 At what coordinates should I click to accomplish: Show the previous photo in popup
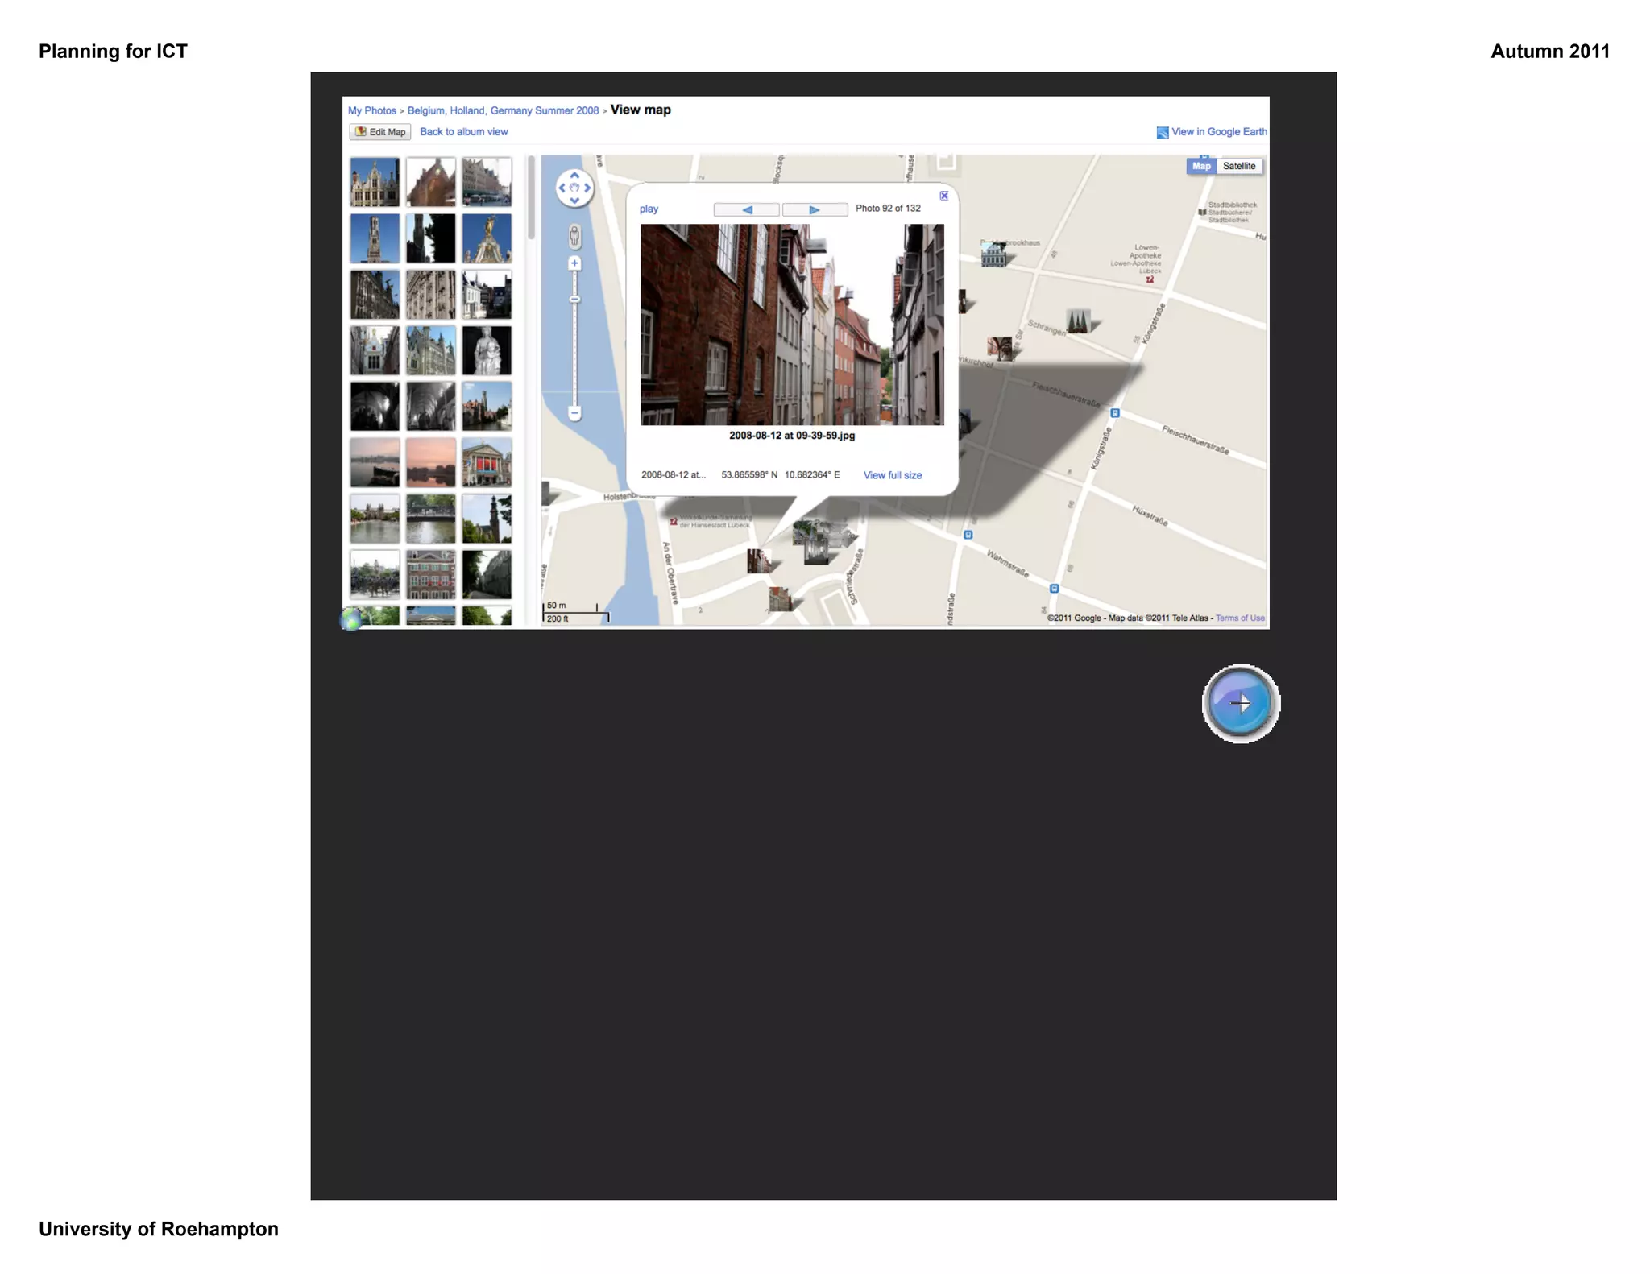tap(747, 209)
